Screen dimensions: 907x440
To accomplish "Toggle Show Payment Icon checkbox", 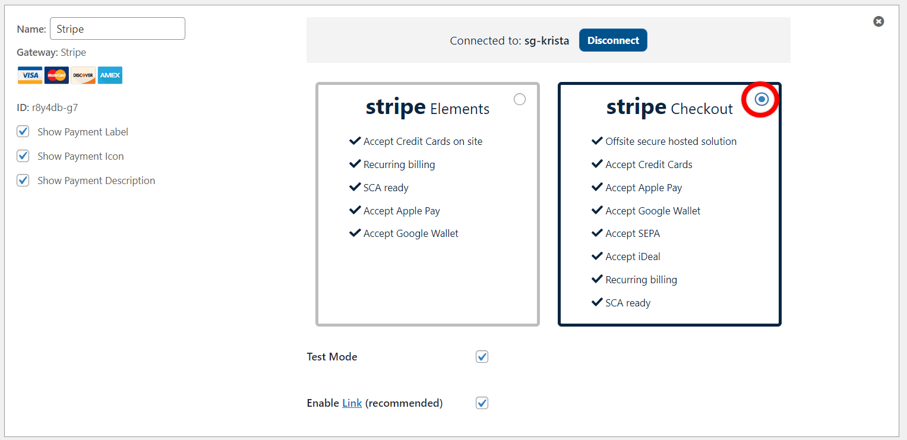I will point(23,156).
